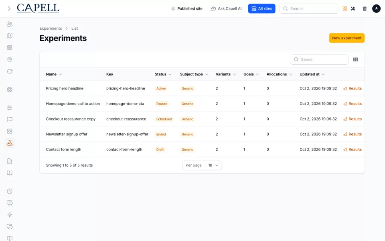Focus the top bar global Search field
385x241 pixels.
[x=309, y=8]
